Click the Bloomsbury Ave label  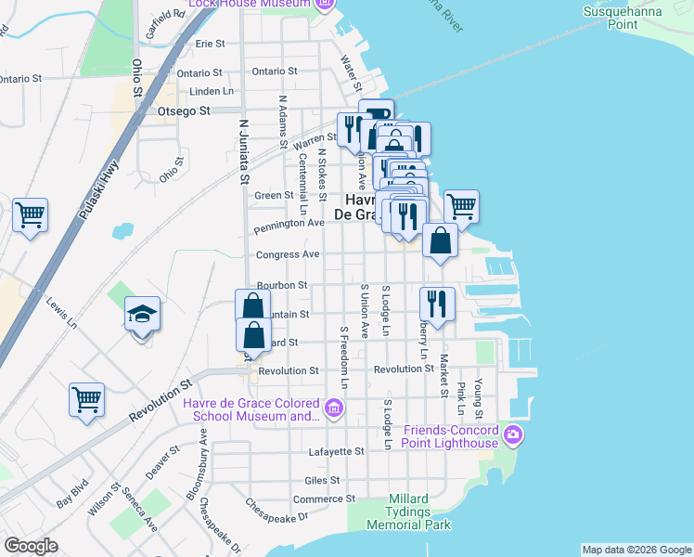click(x=198, y=464)
